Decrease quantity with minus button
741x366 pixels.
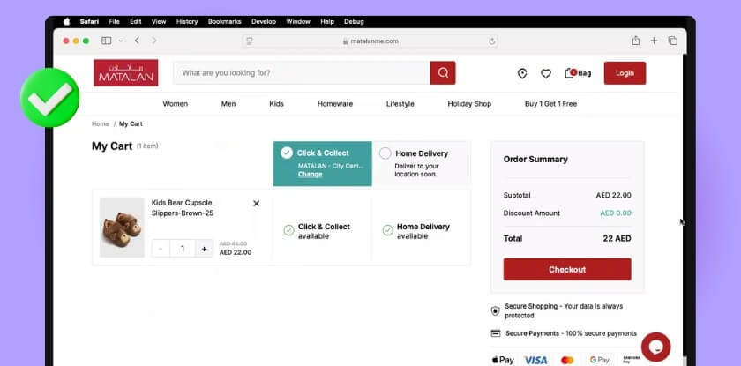(161, 249)
